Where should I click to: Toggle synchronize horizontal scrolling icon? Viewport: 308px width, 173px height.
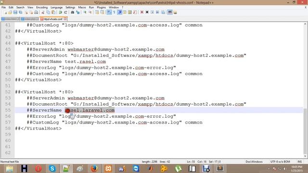[102, 12]
